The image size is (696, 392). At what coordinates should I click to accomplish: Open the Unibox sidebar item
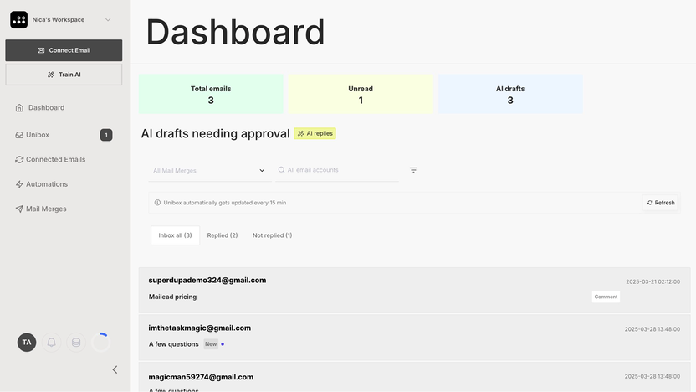(x=32, y=135)
